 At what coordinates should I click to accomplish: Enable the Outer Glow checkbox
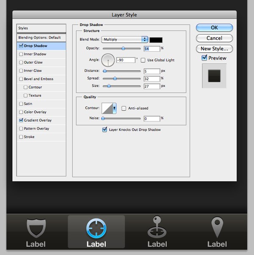click(x=21, y=62)
